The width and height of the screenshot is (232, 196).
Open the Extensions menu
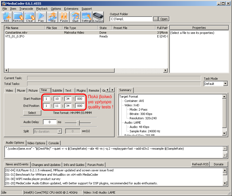tap(71, 9)
